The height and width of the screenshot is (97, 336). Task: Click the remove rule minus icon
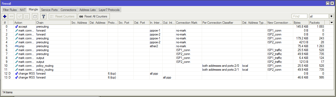point(11,16)
